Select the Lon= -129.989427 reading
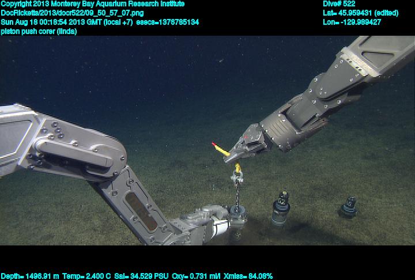Screen dimensions: 415x280 point(352,22)
